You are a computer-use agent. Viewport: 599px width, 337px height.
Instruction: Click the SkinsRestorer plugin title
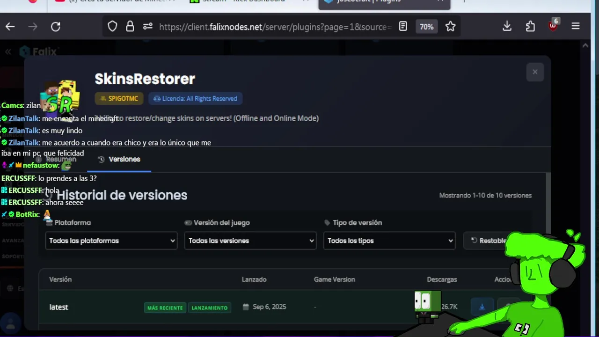pos(145,79)
